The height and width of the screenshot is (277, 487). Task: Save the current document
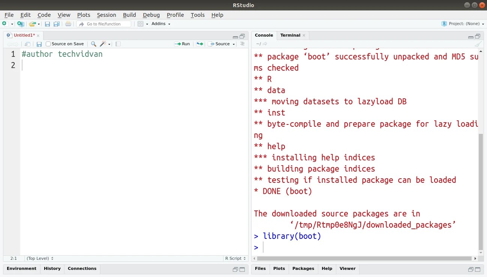click(48, 24)
